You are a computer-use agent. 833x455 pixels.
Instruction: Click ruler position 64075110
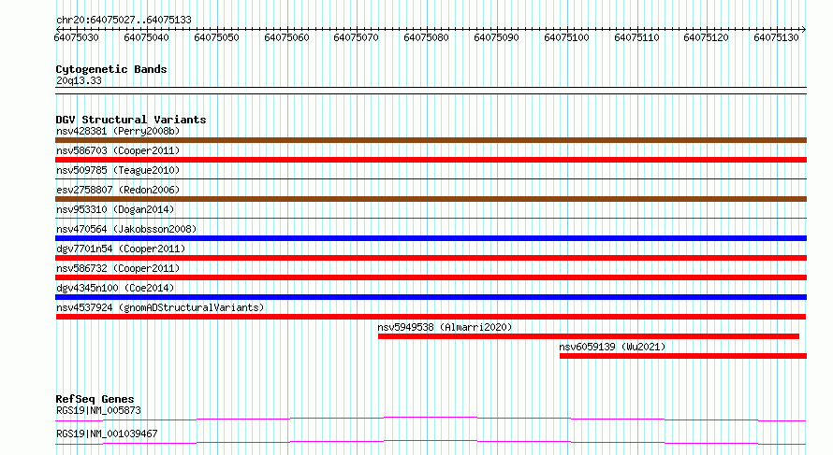coord(636,37)
